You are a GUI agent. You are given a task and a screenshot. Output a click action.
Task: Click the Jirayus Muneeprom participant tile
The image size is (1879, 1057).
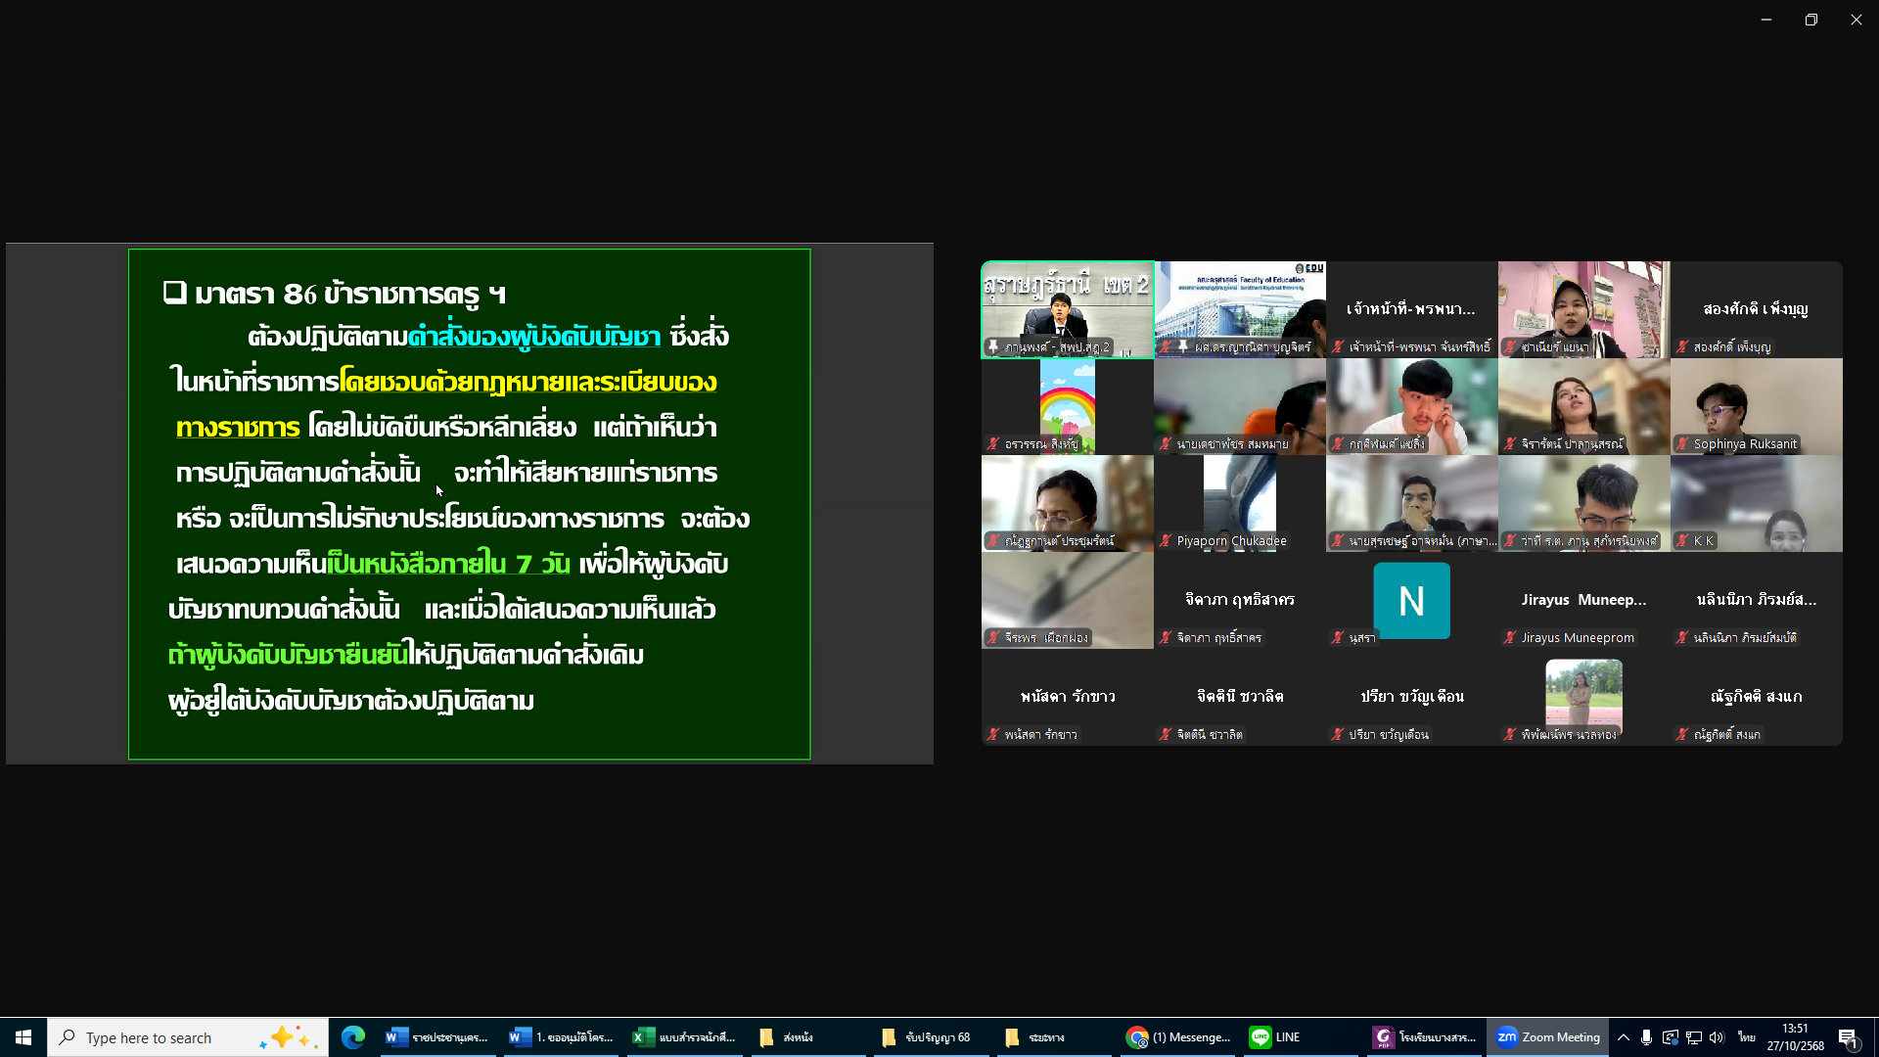[x=1583, y=600]
